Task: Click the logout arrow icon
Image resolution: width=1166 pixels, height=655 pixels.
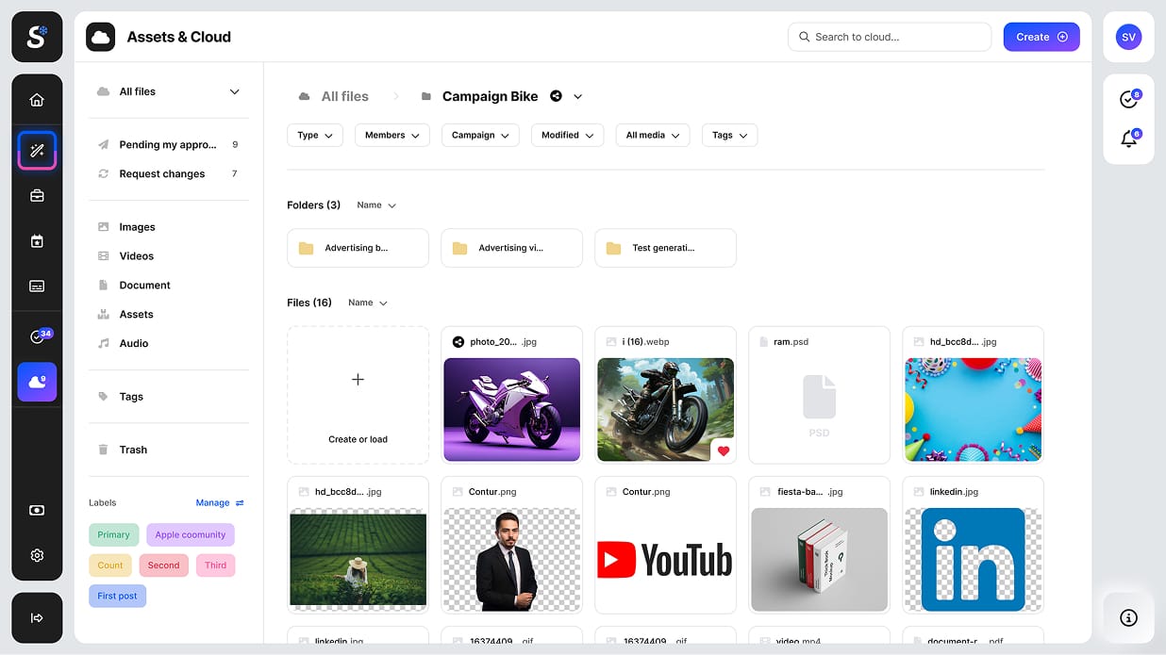Action: point(37,618)
